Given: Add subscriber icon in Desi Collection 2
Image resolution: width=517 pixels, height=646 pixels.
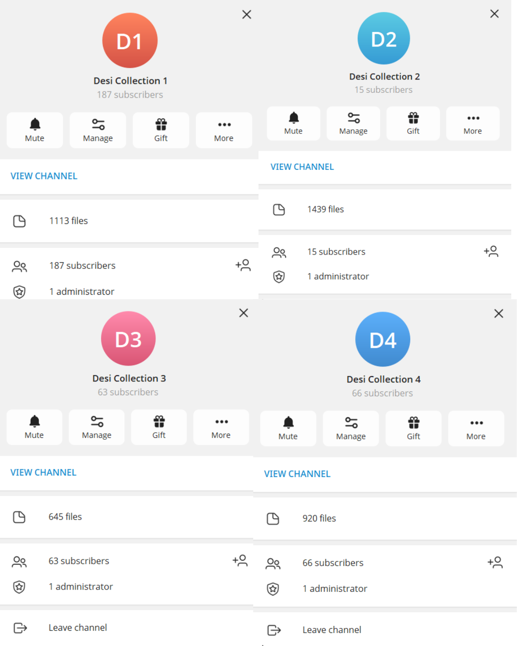Looking at the screenshot, I should 491,251.
